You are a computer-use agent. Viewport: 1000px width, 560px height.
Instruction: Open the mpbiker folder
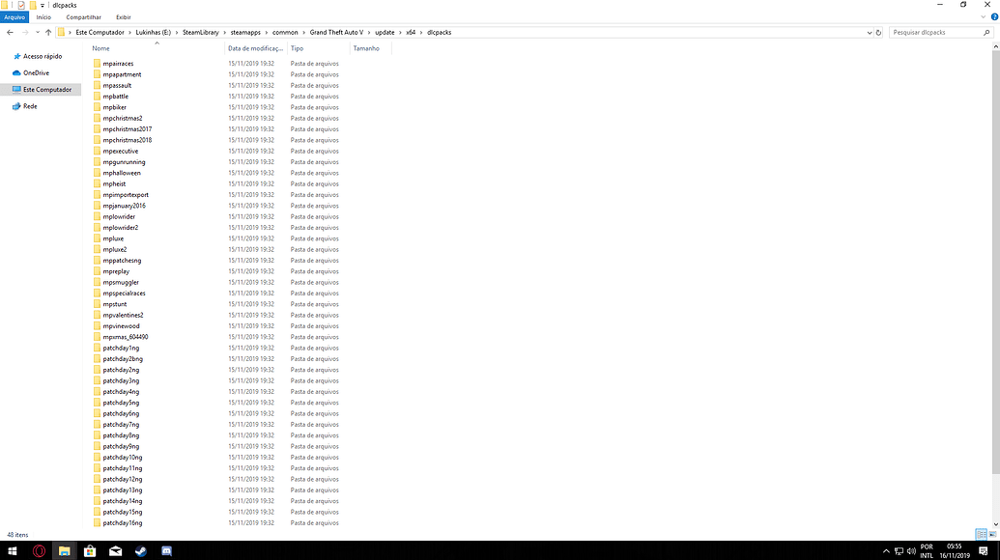coord(114,107)
